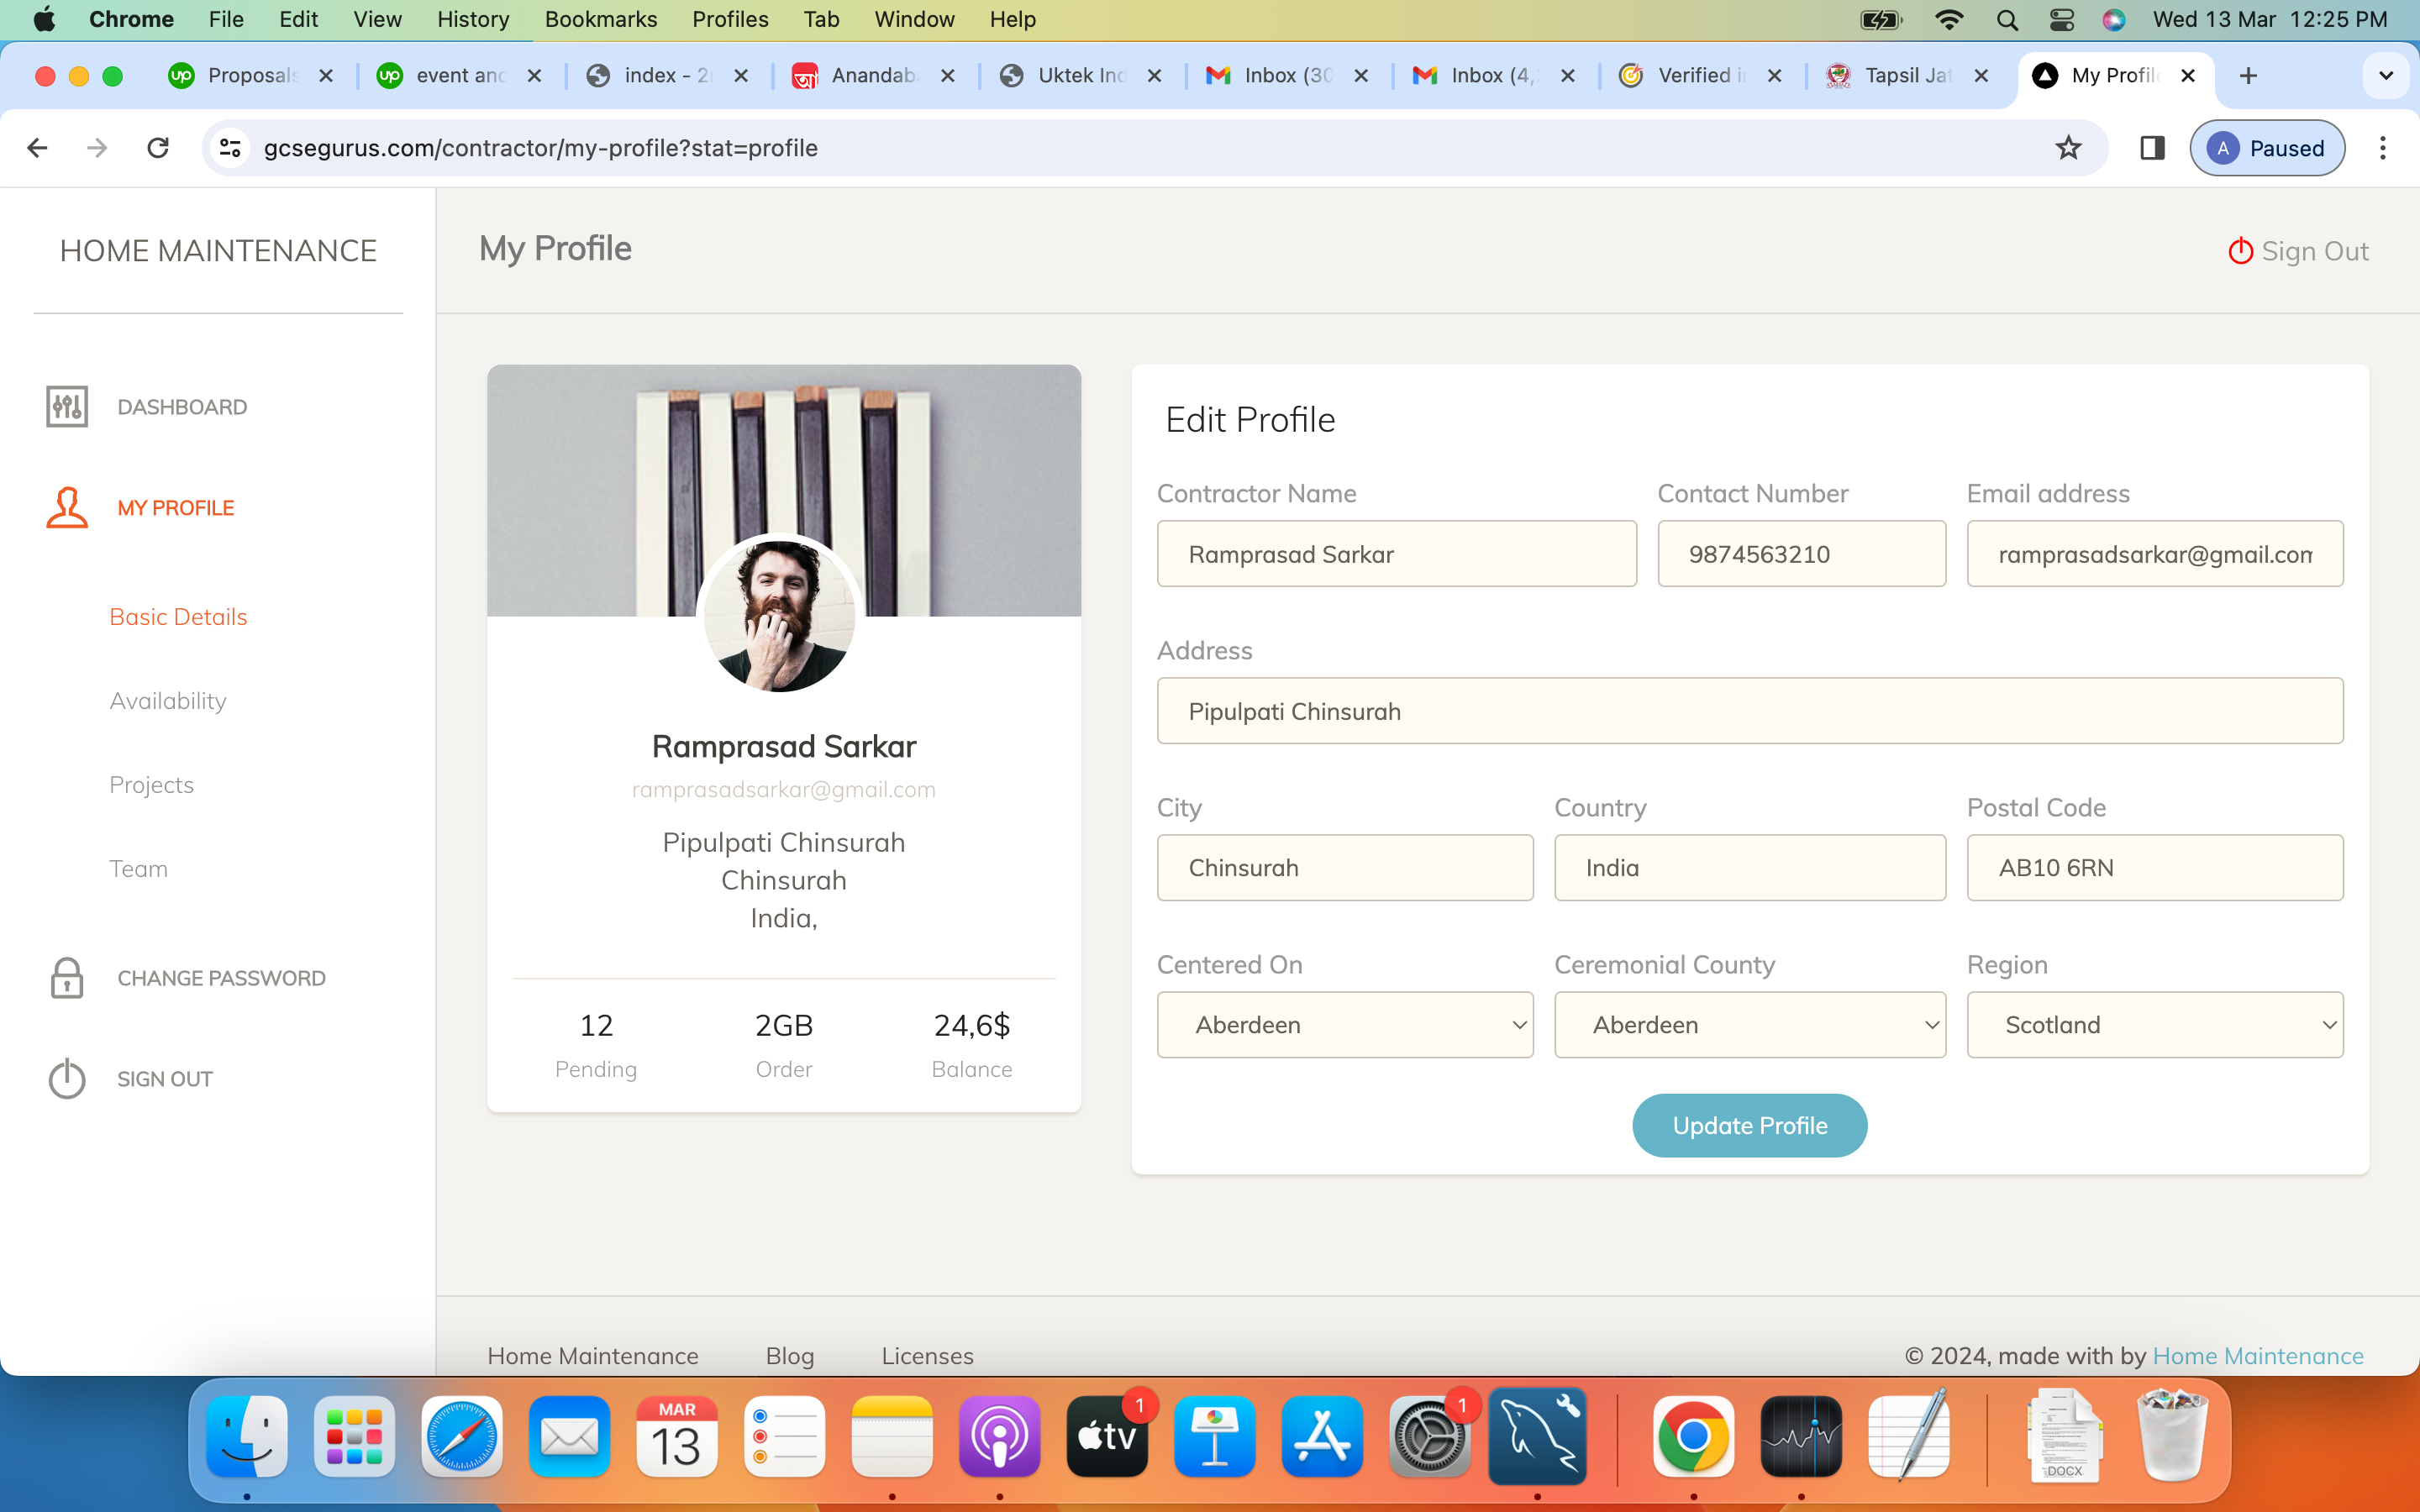Open MySQL Workbench from the dock
This screenshot has width=2420, height=1512.
[x=1537, y=1437]
